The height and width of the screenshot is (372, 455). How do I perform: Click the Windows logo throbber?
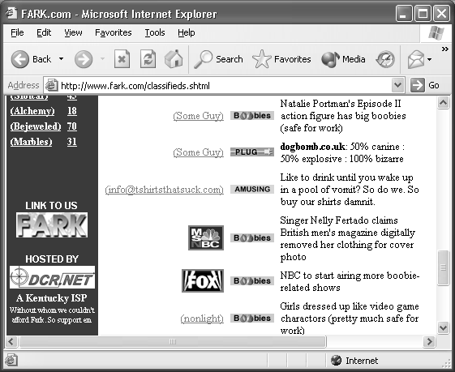436,32
